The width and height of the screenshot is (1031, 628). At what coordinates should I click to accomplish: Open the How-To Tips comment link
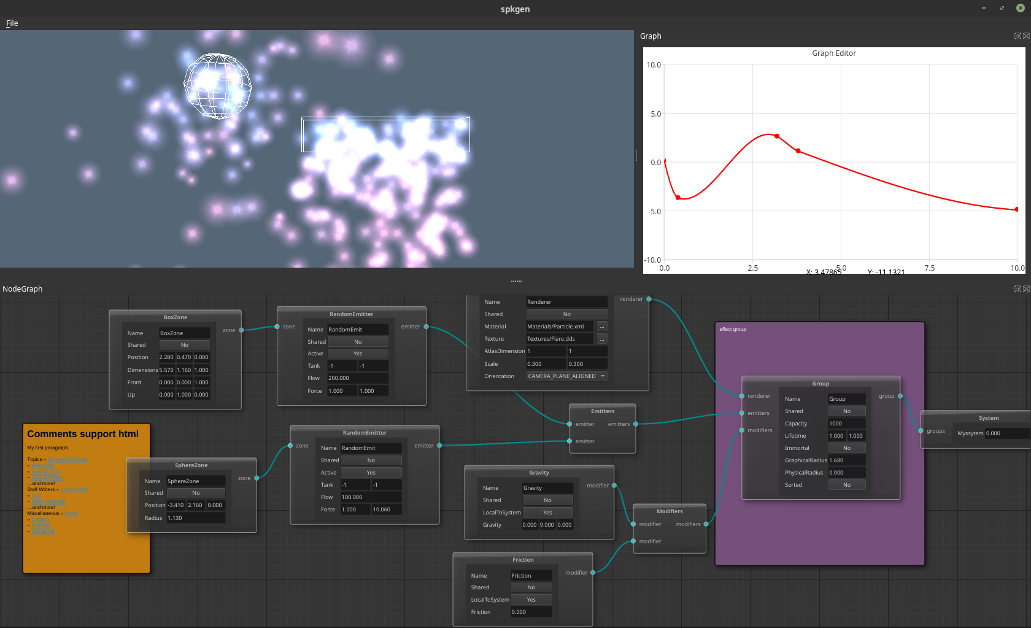[x=45, y=471]
